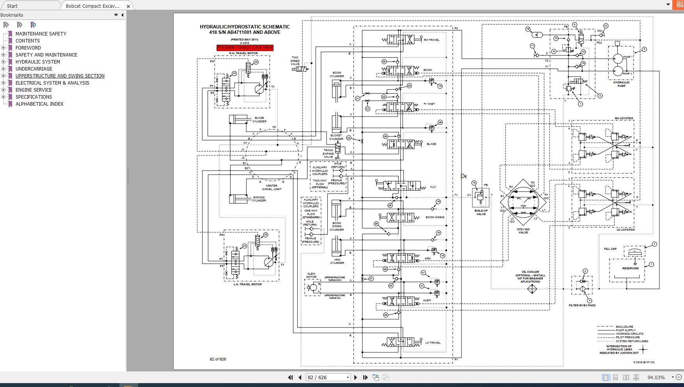Viewport: 684px width, 387px height.
Task: Go to the previous page
Action: (x=300, y=377)
